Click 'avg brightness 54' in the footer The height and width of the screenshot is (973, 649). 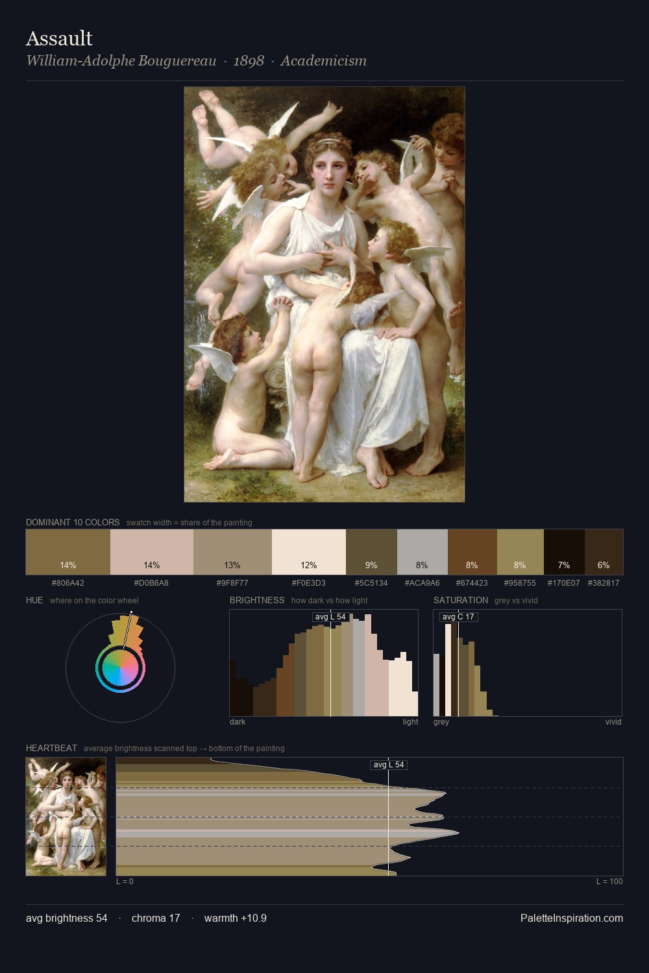tap(67, 918)
